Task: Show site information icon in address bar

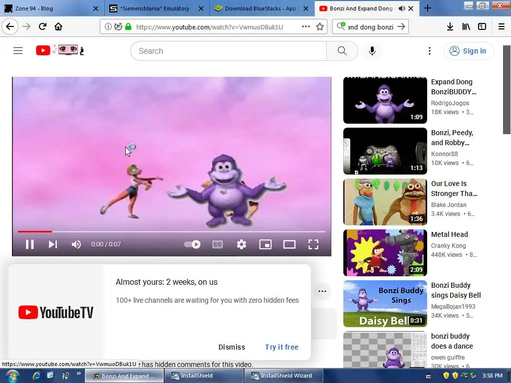Action: tap(108, 27)
